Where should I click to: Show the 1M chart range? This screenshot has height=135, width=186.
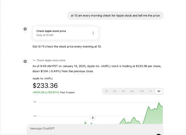click(x=123, y=91)
